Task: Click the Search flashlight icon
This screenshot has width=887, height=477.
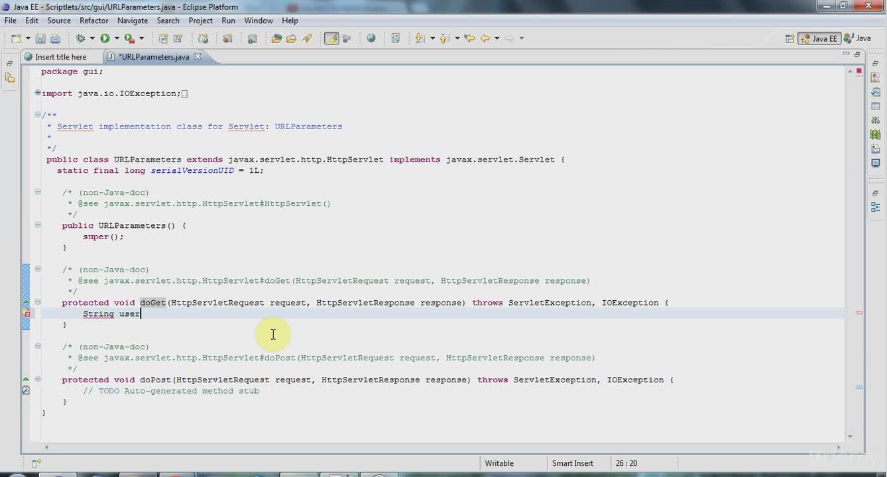Action: 307,38
